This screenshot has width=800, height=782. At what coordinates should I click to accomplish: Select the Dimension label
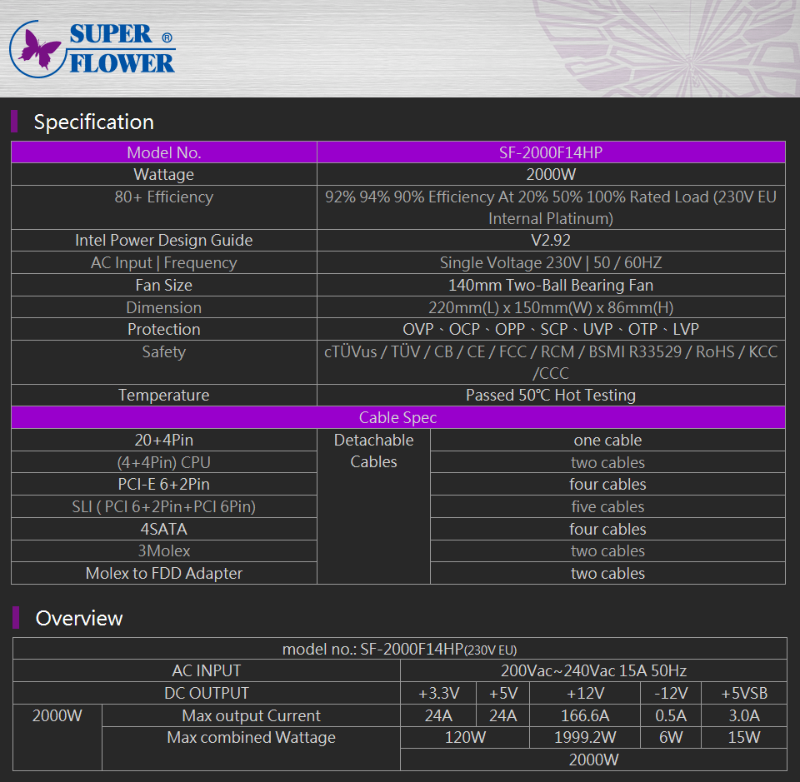[x=164, y=307]
